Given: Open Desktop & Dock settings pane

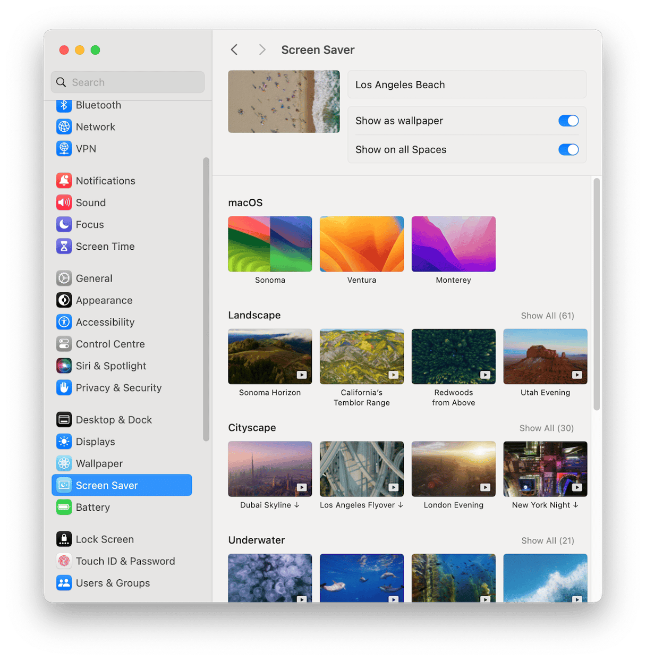Looking at the screenshot, I should (x=114, y=420).
